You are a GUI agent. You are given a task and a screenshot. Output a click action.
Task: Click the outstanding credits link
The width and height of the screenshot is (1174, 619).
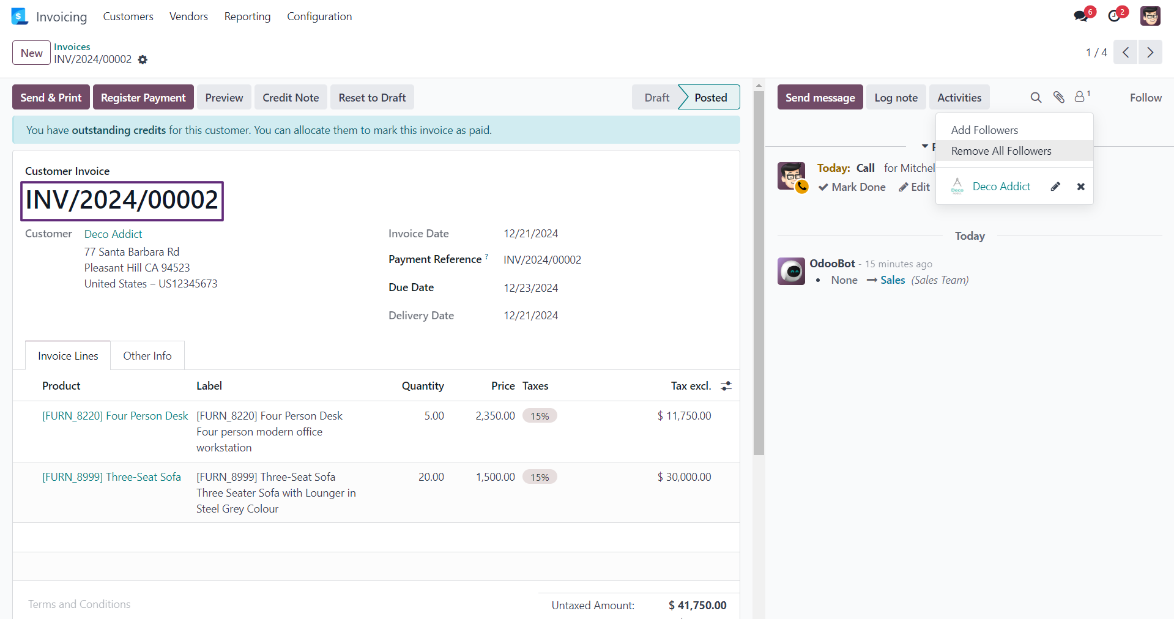pos(119,130)
